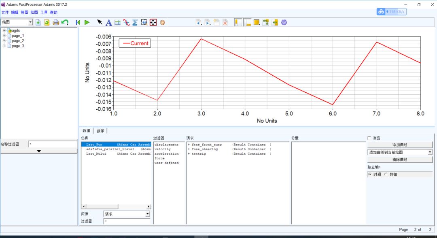437x238 pixels.
Task: Click the green undo arrow icon
Action: pyautogui.click(x=65, y=22)
